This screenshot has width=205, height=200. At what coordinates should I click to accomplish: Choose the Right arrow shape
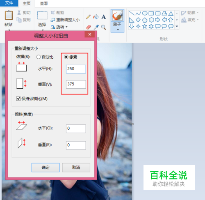(158, 20)
